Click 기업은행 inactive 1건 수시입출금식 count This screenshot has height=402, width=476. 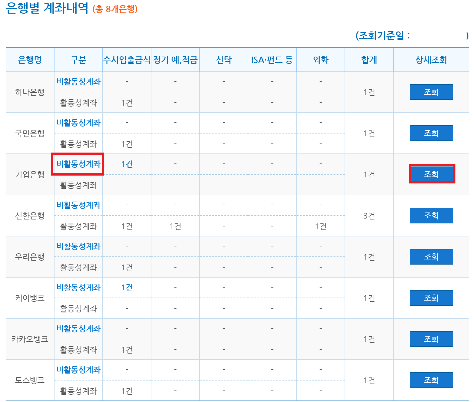[127, 164]
